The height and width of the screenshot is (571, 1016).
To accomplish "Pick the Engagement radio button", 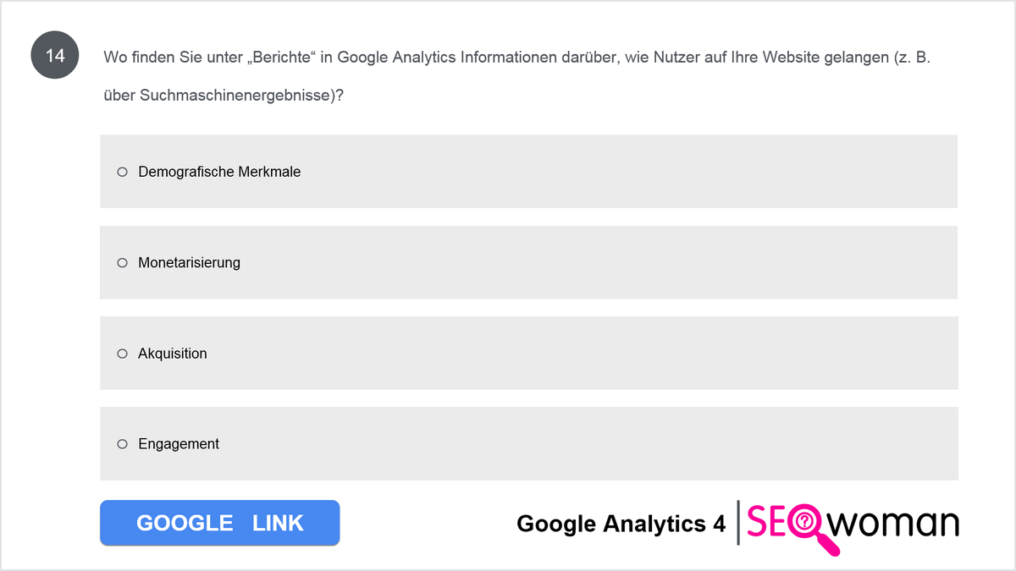I will pos(122,444).
